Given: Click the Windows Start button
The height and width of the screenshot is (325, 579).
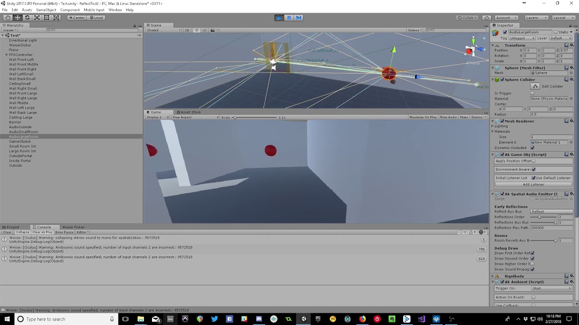Looking at the screenshot, I should pos(7,319).
